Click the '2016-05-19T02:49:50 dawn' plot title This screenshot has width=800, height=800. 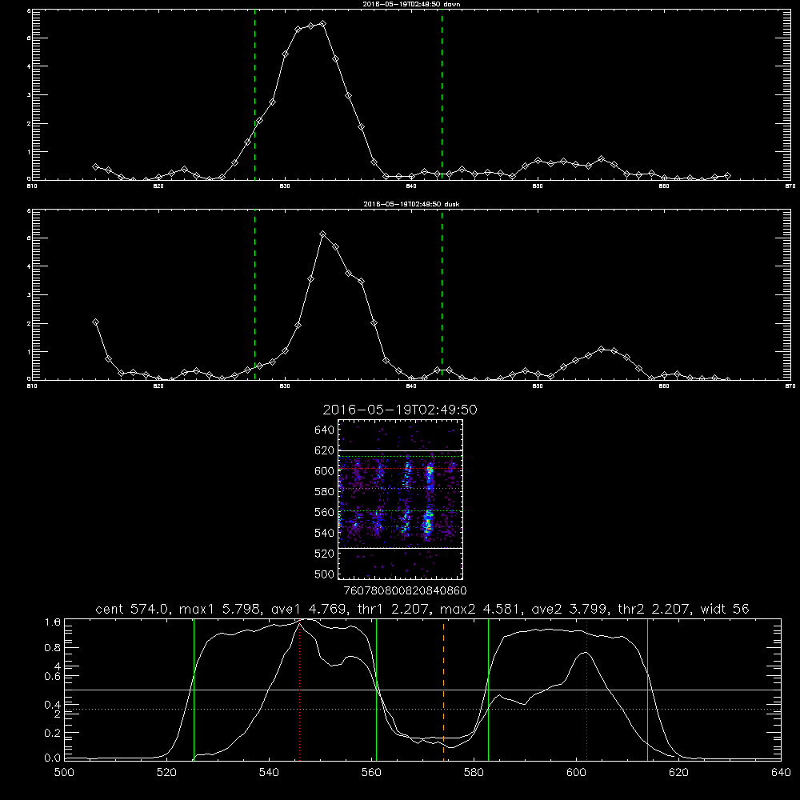point(411,4)
